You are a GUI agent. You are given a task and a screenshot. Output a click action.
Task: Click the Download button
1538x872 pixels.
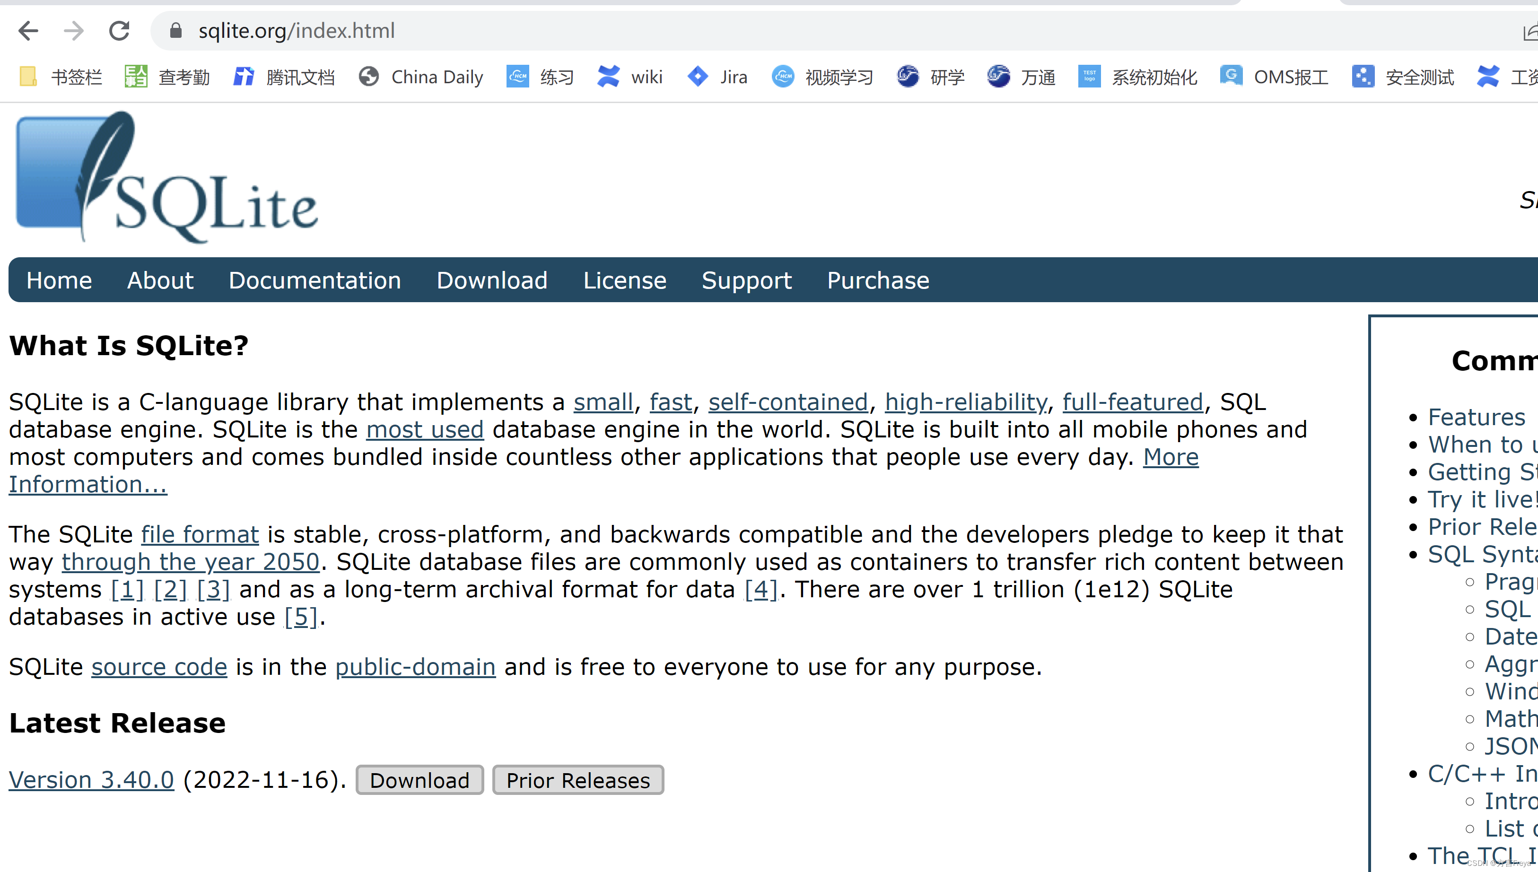[419, 780]
